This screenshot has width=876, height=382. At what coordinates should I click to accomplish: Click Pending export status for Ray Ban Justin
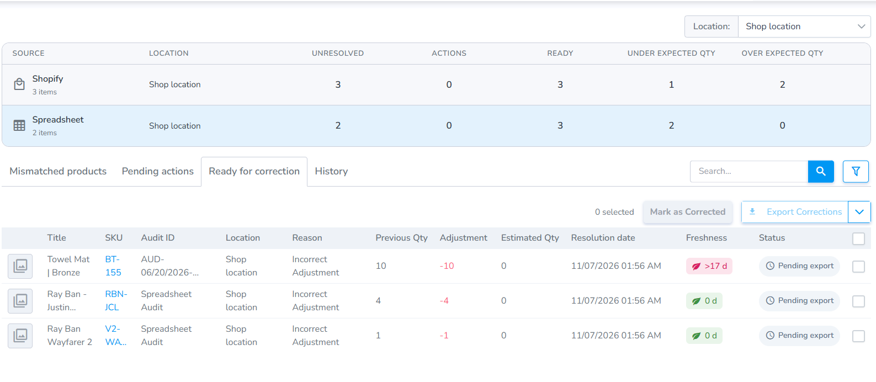pyautogui.click(x=799, y=301)
